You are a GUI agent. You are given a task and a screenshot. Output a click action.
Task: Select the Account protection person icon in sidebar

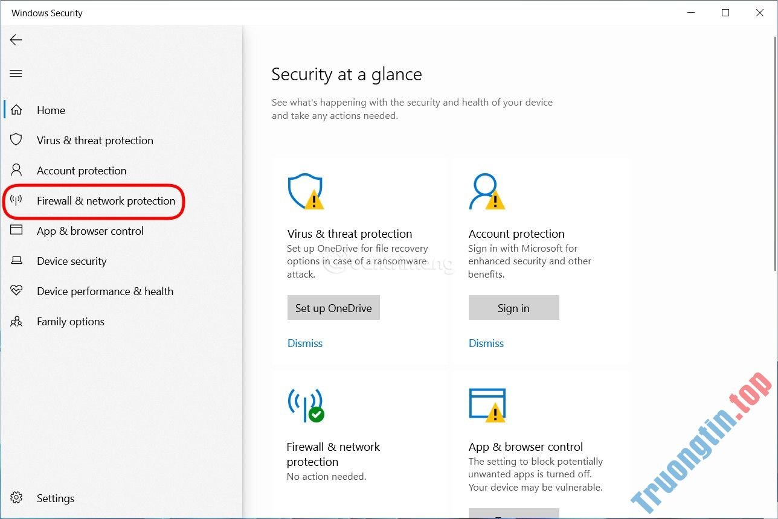[16, 170]
